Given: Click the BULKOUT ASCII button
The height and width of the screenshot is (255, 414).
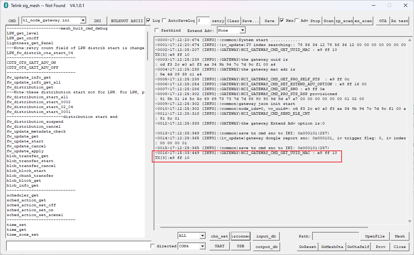Looking at the screenshot, I should [x=127, y=21].
